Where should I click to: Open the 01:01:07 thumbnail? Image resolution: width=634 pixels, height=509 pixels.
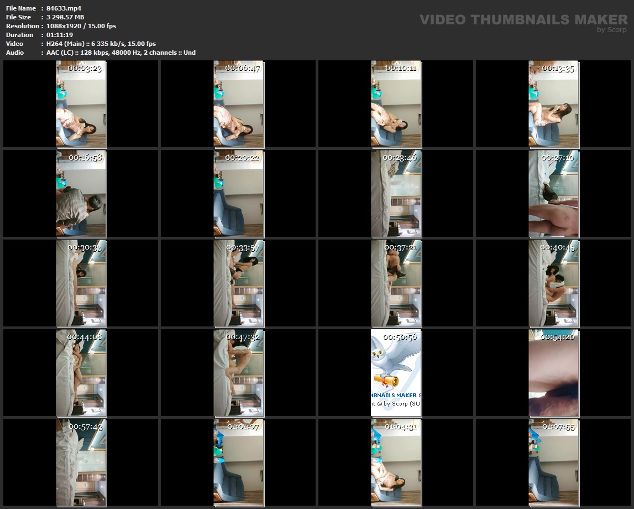point(239,463)
